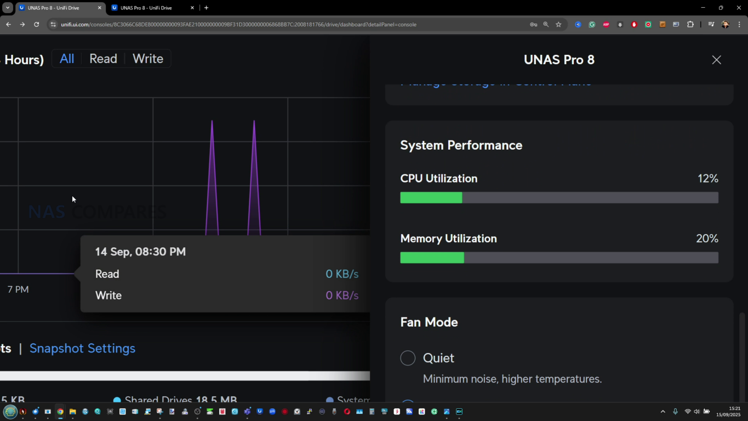Viewport: 748px width, 421px height.
Task: Click the Read "0 KB/s" value
Action: coord(342,274)
